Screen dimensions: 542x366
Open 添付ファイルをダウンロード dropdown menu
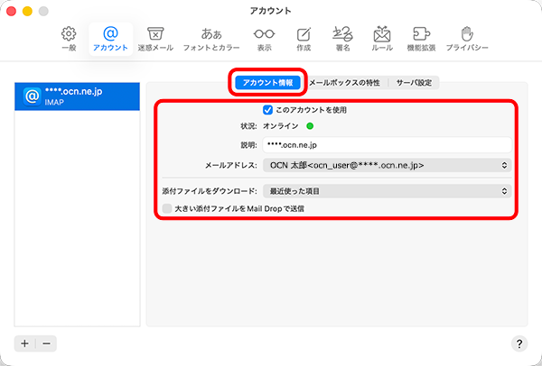click(387, 191)
